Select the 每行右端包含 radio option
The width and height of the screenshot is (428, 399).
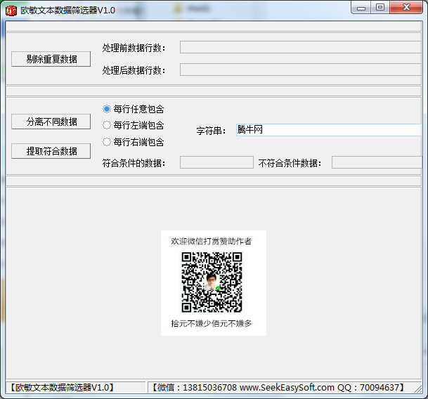134,142
